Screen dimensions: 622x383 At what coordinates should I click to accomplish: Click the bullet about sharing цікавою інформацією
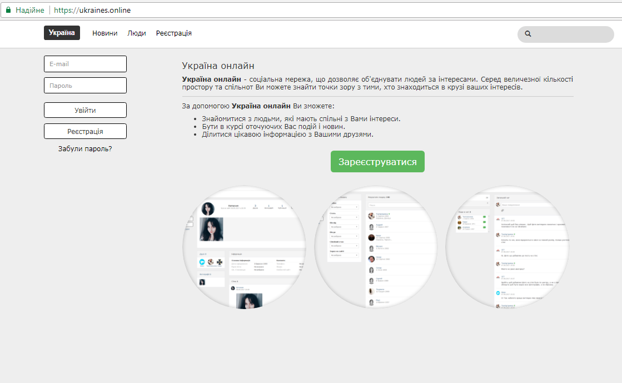click(287, 135)
